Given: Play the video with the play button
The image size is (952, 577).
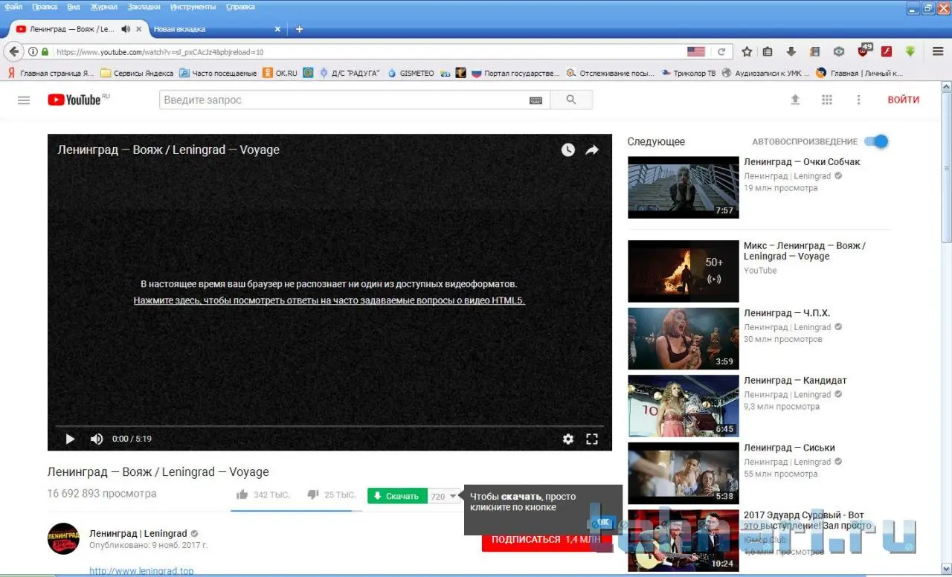Looking at the screenshot, I should pos(70,439).
